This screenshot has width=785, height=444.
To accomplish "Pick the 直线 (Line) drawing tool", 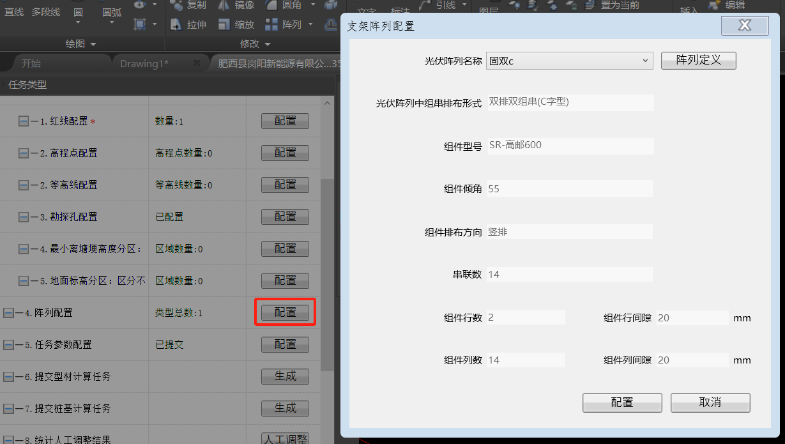I will pos(14,11).
